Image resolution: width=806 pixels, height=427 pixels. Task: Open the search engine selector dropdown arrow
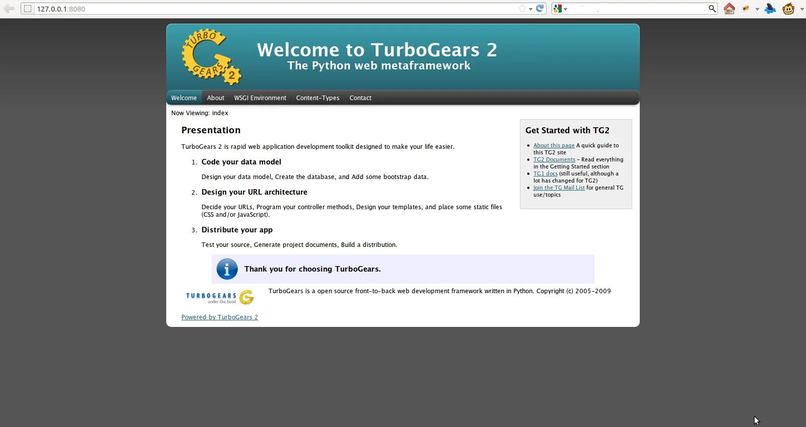pos(565,9)
